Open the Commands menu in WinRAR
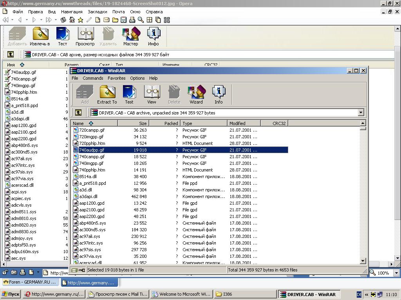This screenshot has width=401, height=300. point(93,78)
